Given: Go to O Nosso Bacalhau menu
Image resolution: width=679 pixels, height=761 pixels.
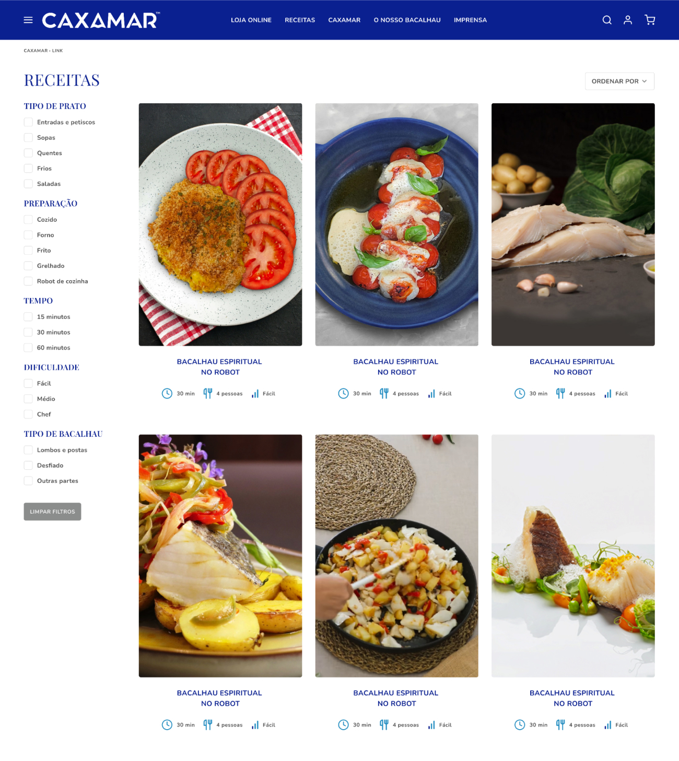Looking at the screenshot, I should click(407, 20).
